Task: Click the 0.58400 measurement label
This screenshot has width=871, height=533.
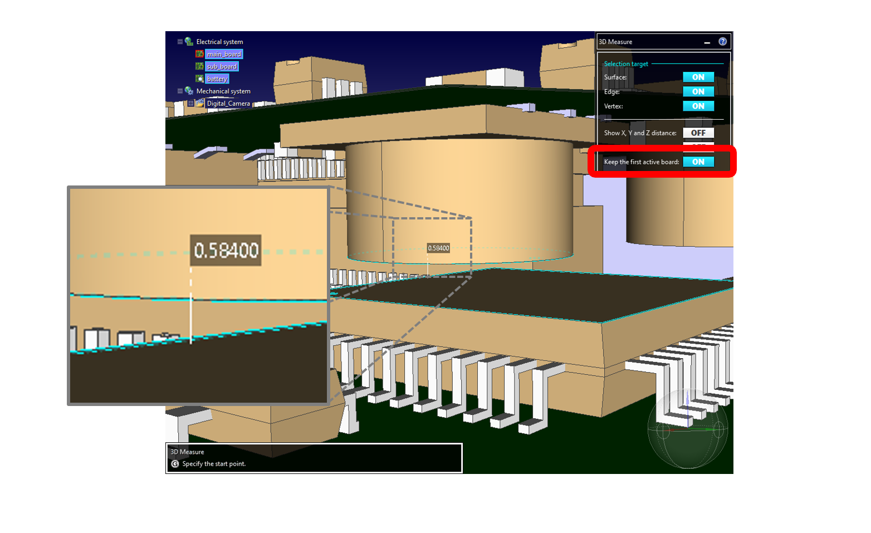Action: pos(438,248)
